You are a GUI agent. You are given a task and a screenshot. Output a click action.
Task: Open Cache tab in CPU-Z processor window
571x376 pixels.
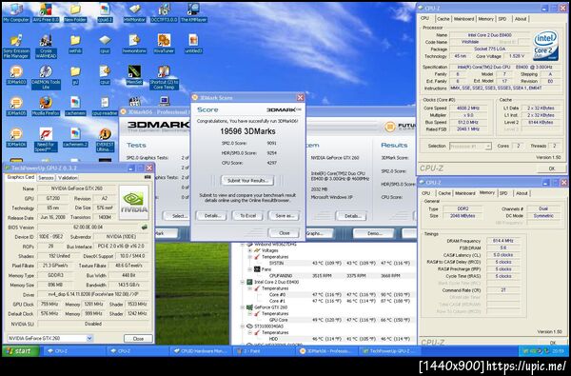pos(443,19)
